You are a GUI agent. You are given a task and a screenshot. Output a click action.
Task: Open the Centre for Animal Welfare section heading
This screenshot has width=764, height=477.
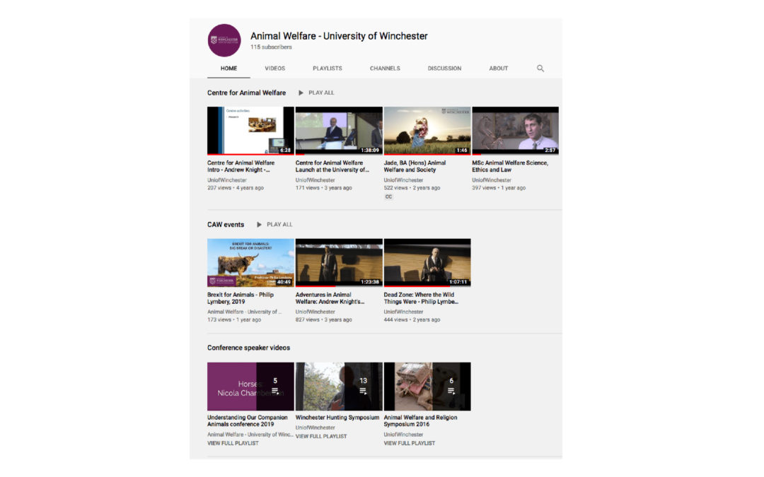pos(247,93)
